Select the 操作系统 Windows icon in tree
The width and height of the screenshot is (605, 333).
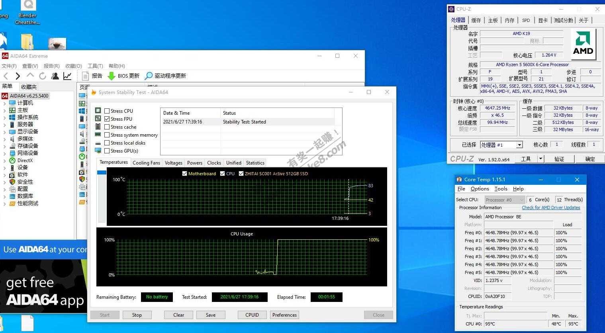[12, 117]
